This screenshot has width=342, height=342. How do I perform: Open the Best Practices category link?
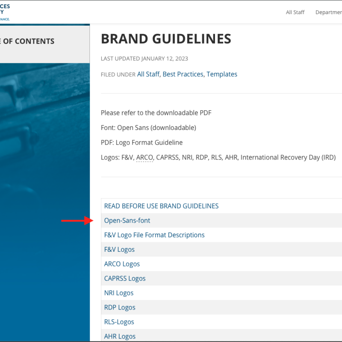pyautogui.click(x=183, y=74)
